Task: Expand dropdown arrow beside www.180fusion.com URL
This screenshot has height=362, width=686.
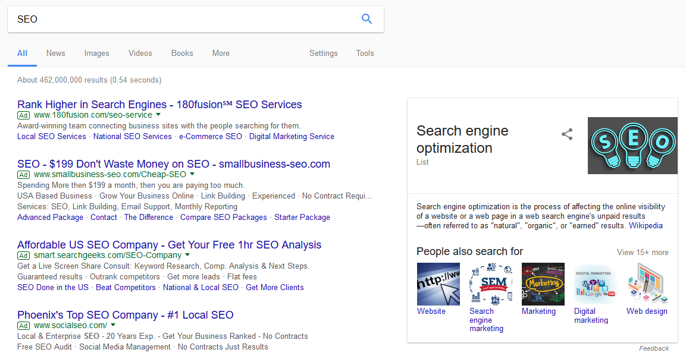Action: [x=158, y=115]
